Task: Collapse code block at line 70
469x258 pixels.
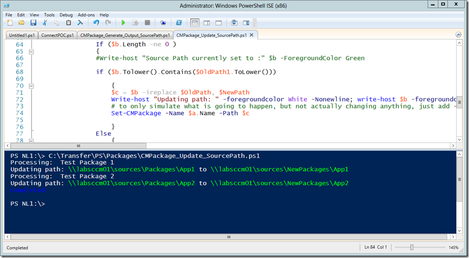Action: (x=31, y=86)
